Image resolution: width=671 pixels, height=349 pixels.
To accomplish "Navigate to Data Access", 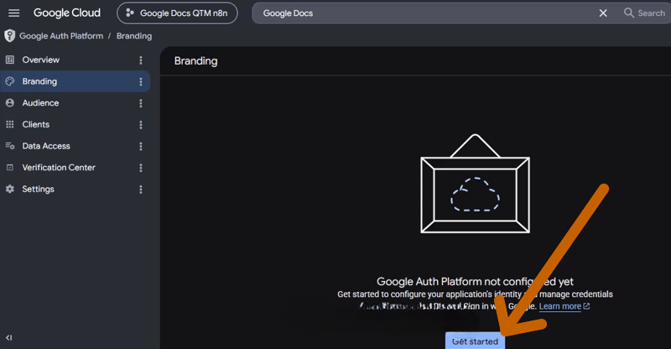I will coord(75,146).
